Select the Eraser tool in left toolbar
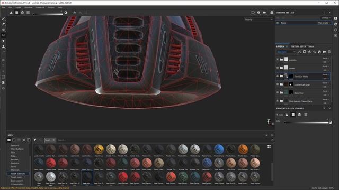The image size is (339, 190). (3, 24)
